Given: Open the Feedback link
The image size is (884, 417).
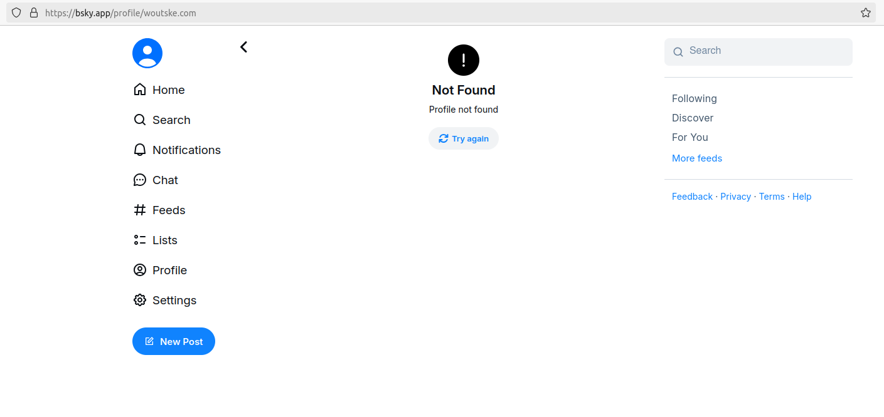Looking at the screenshot, I should (x=692, y=197).
